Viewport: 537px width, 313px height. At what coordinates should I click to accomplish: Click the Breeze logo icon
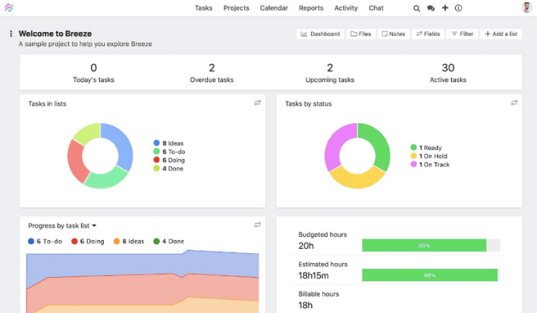(x=8, y=7)
